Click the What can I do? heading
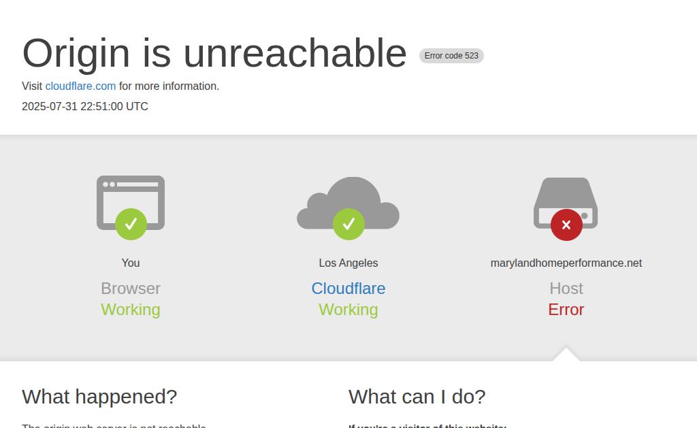Image resolution: width=697 pixels, height=428 pixels. click(417, 397)
